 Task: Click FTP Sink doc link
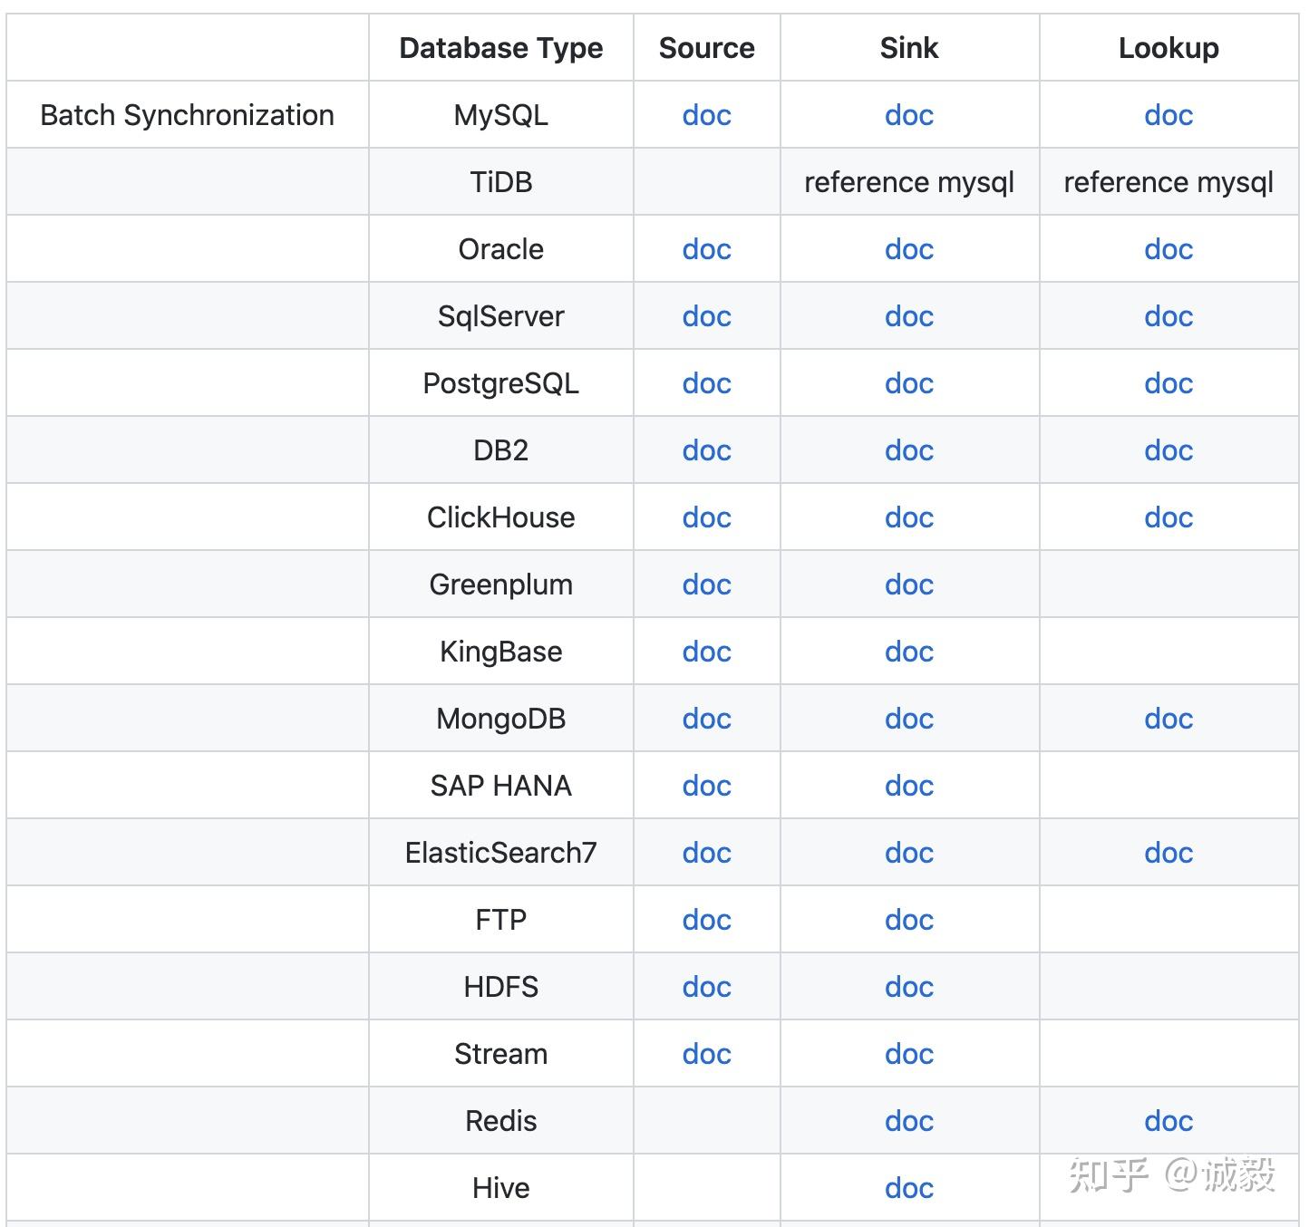[x=909, y=920]
